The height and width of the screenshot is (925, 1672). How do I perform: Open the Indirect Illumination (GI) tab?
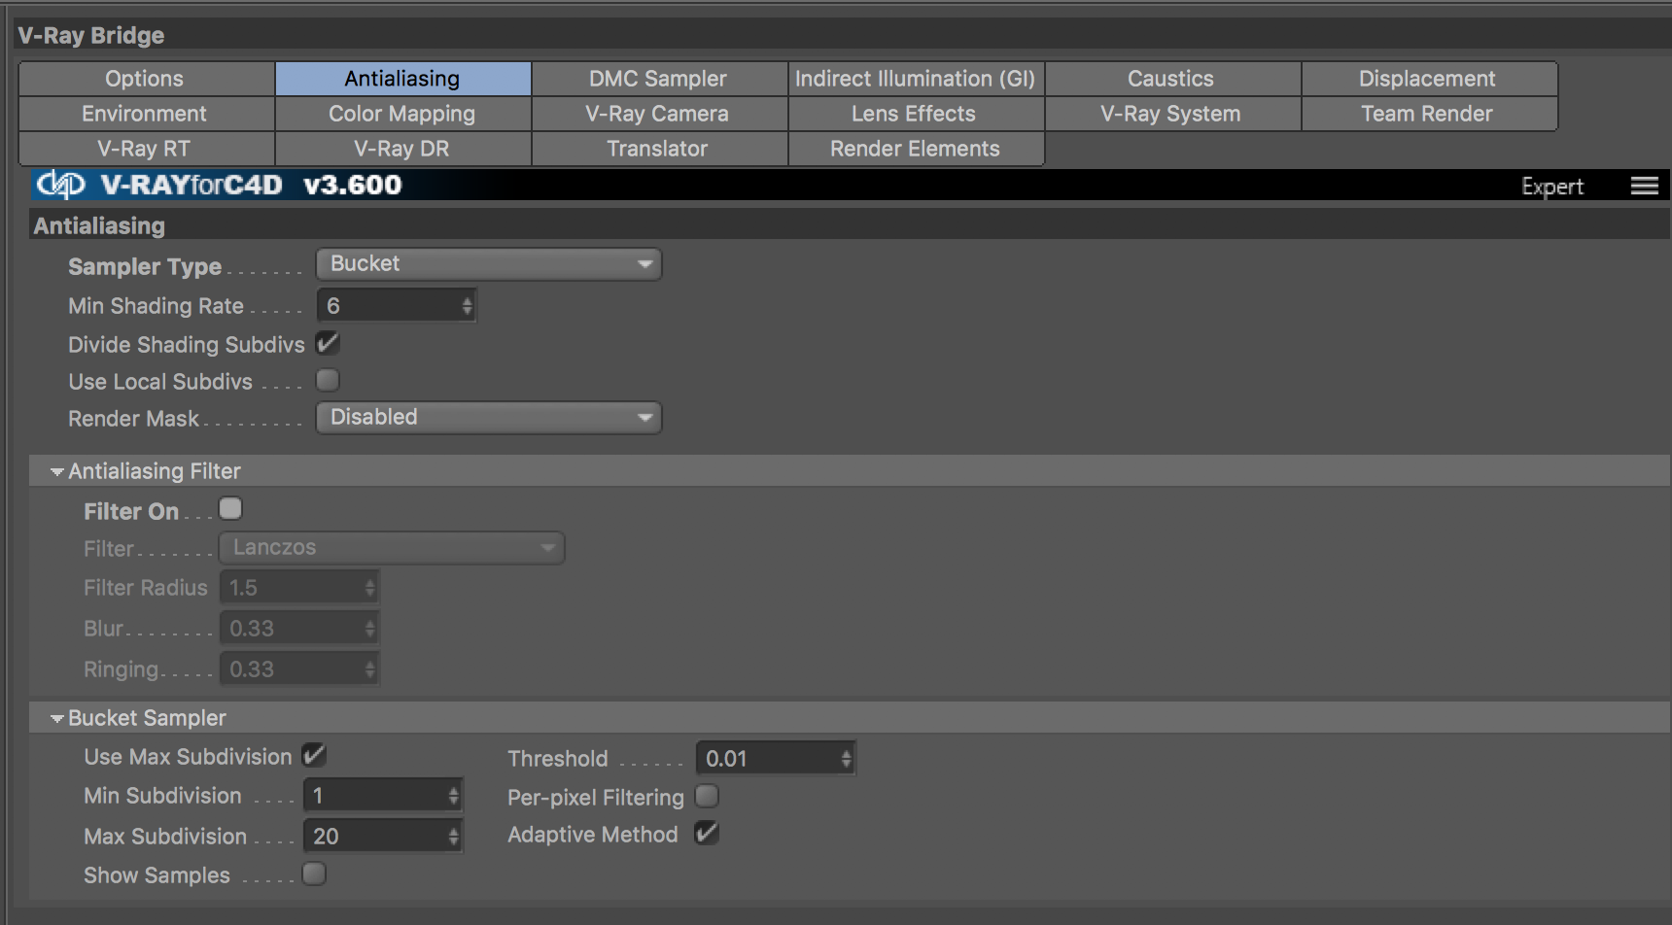click(x=916, y=79)
